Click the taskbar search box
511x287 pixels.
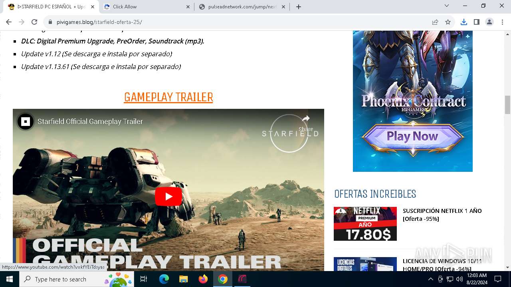pyautogui.click(x=77, y=279)
